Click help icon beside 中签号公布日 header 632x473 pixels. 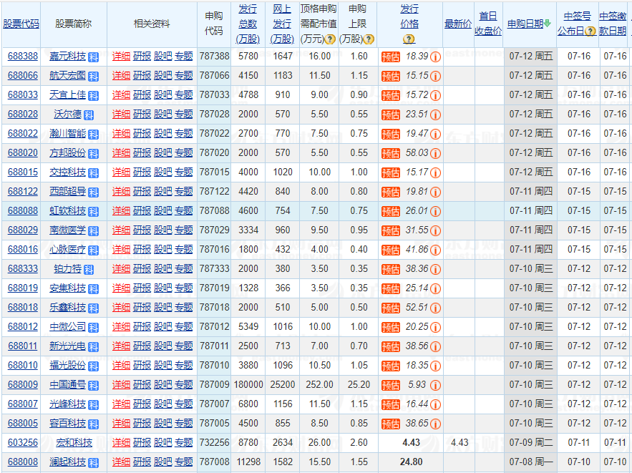(x=590, y=31)
